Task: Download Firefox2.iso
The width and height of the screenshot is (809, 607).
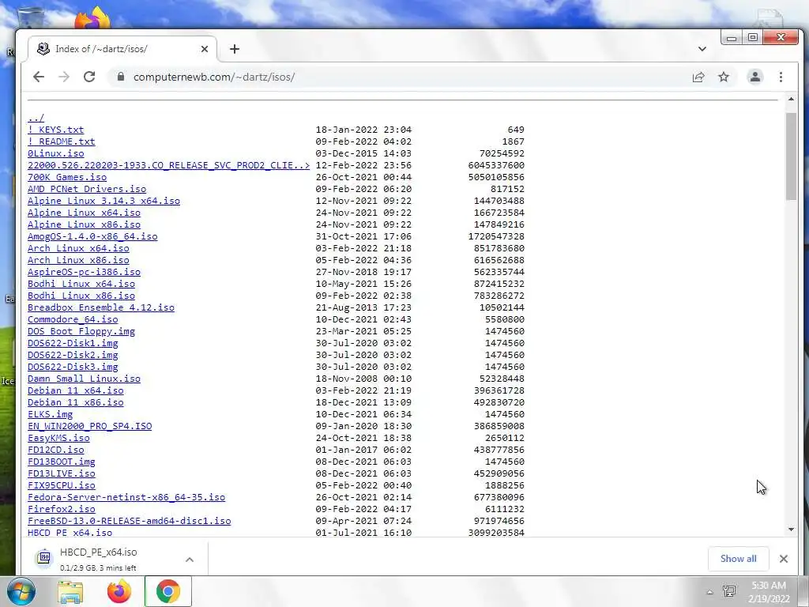Action: pos(62,510)
